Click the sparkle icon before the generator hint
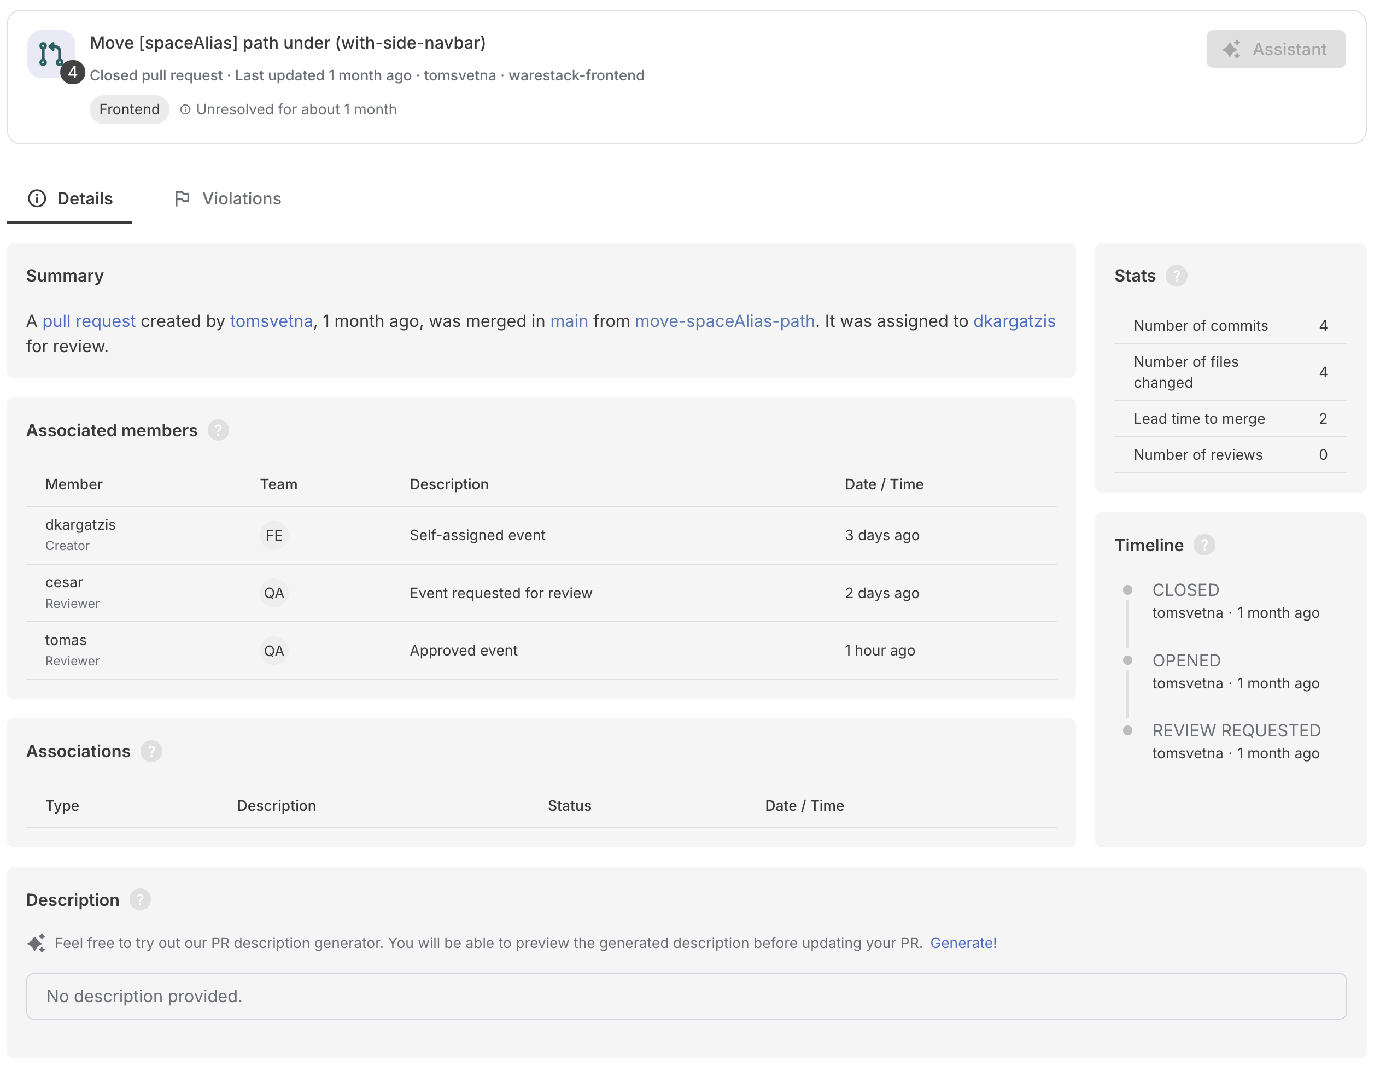This screenshot has width=1380, height=1065. click(x=36, y=943)
